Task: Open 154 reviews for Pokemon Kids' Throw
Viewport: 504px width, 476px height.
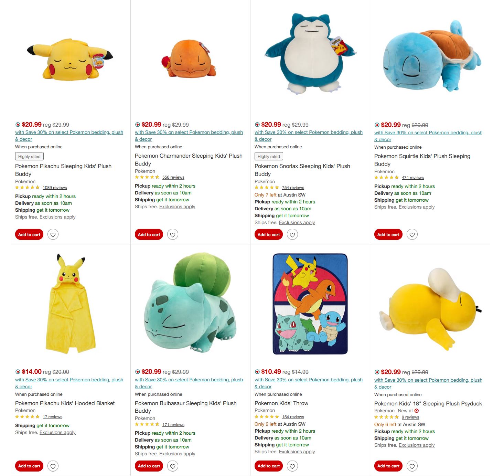Action: (x=293, y=417)
